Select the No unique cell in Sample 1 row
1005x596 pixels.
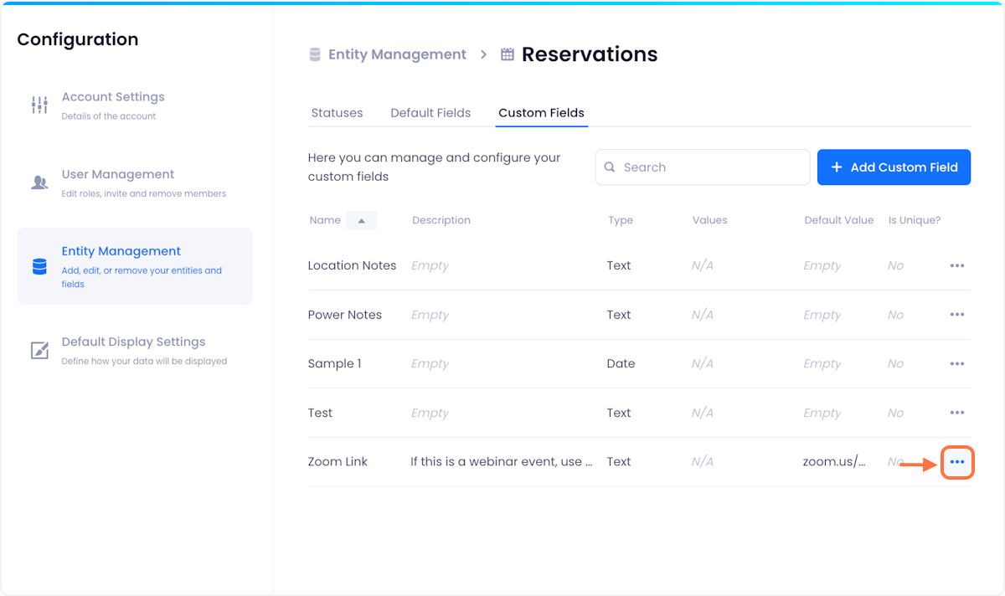895,363
